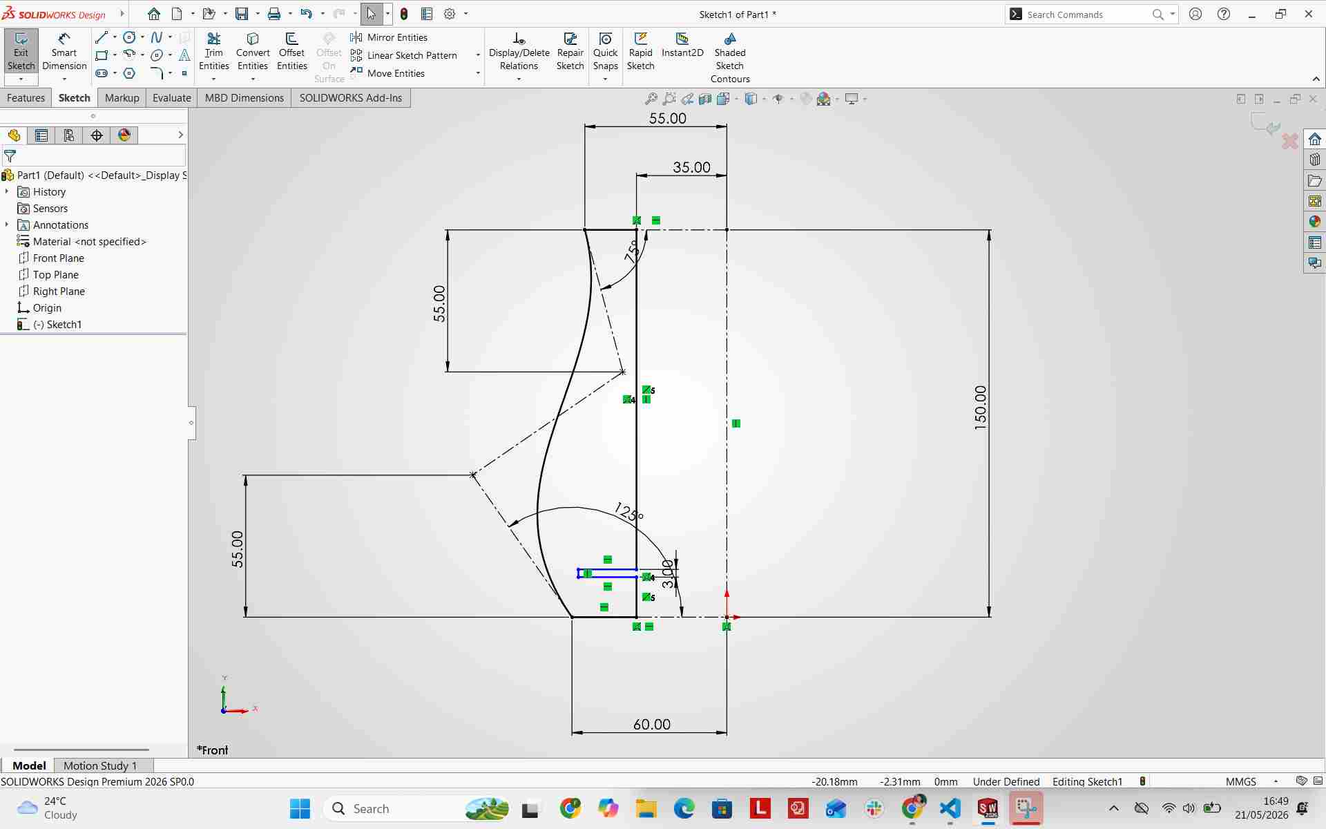Switch to the Motion Study 1 tab

tap(100, 765)
